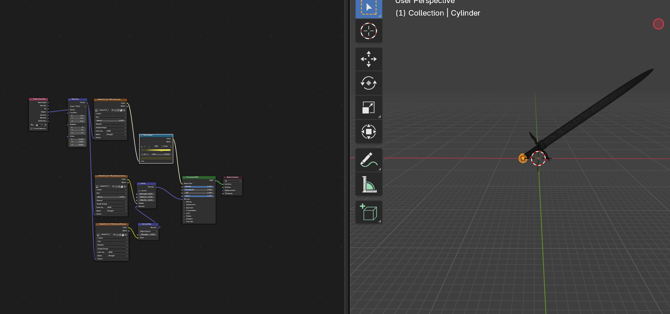Click the Bump Strength field
Viewport: 670px width, 314px height.
(146, 194)
